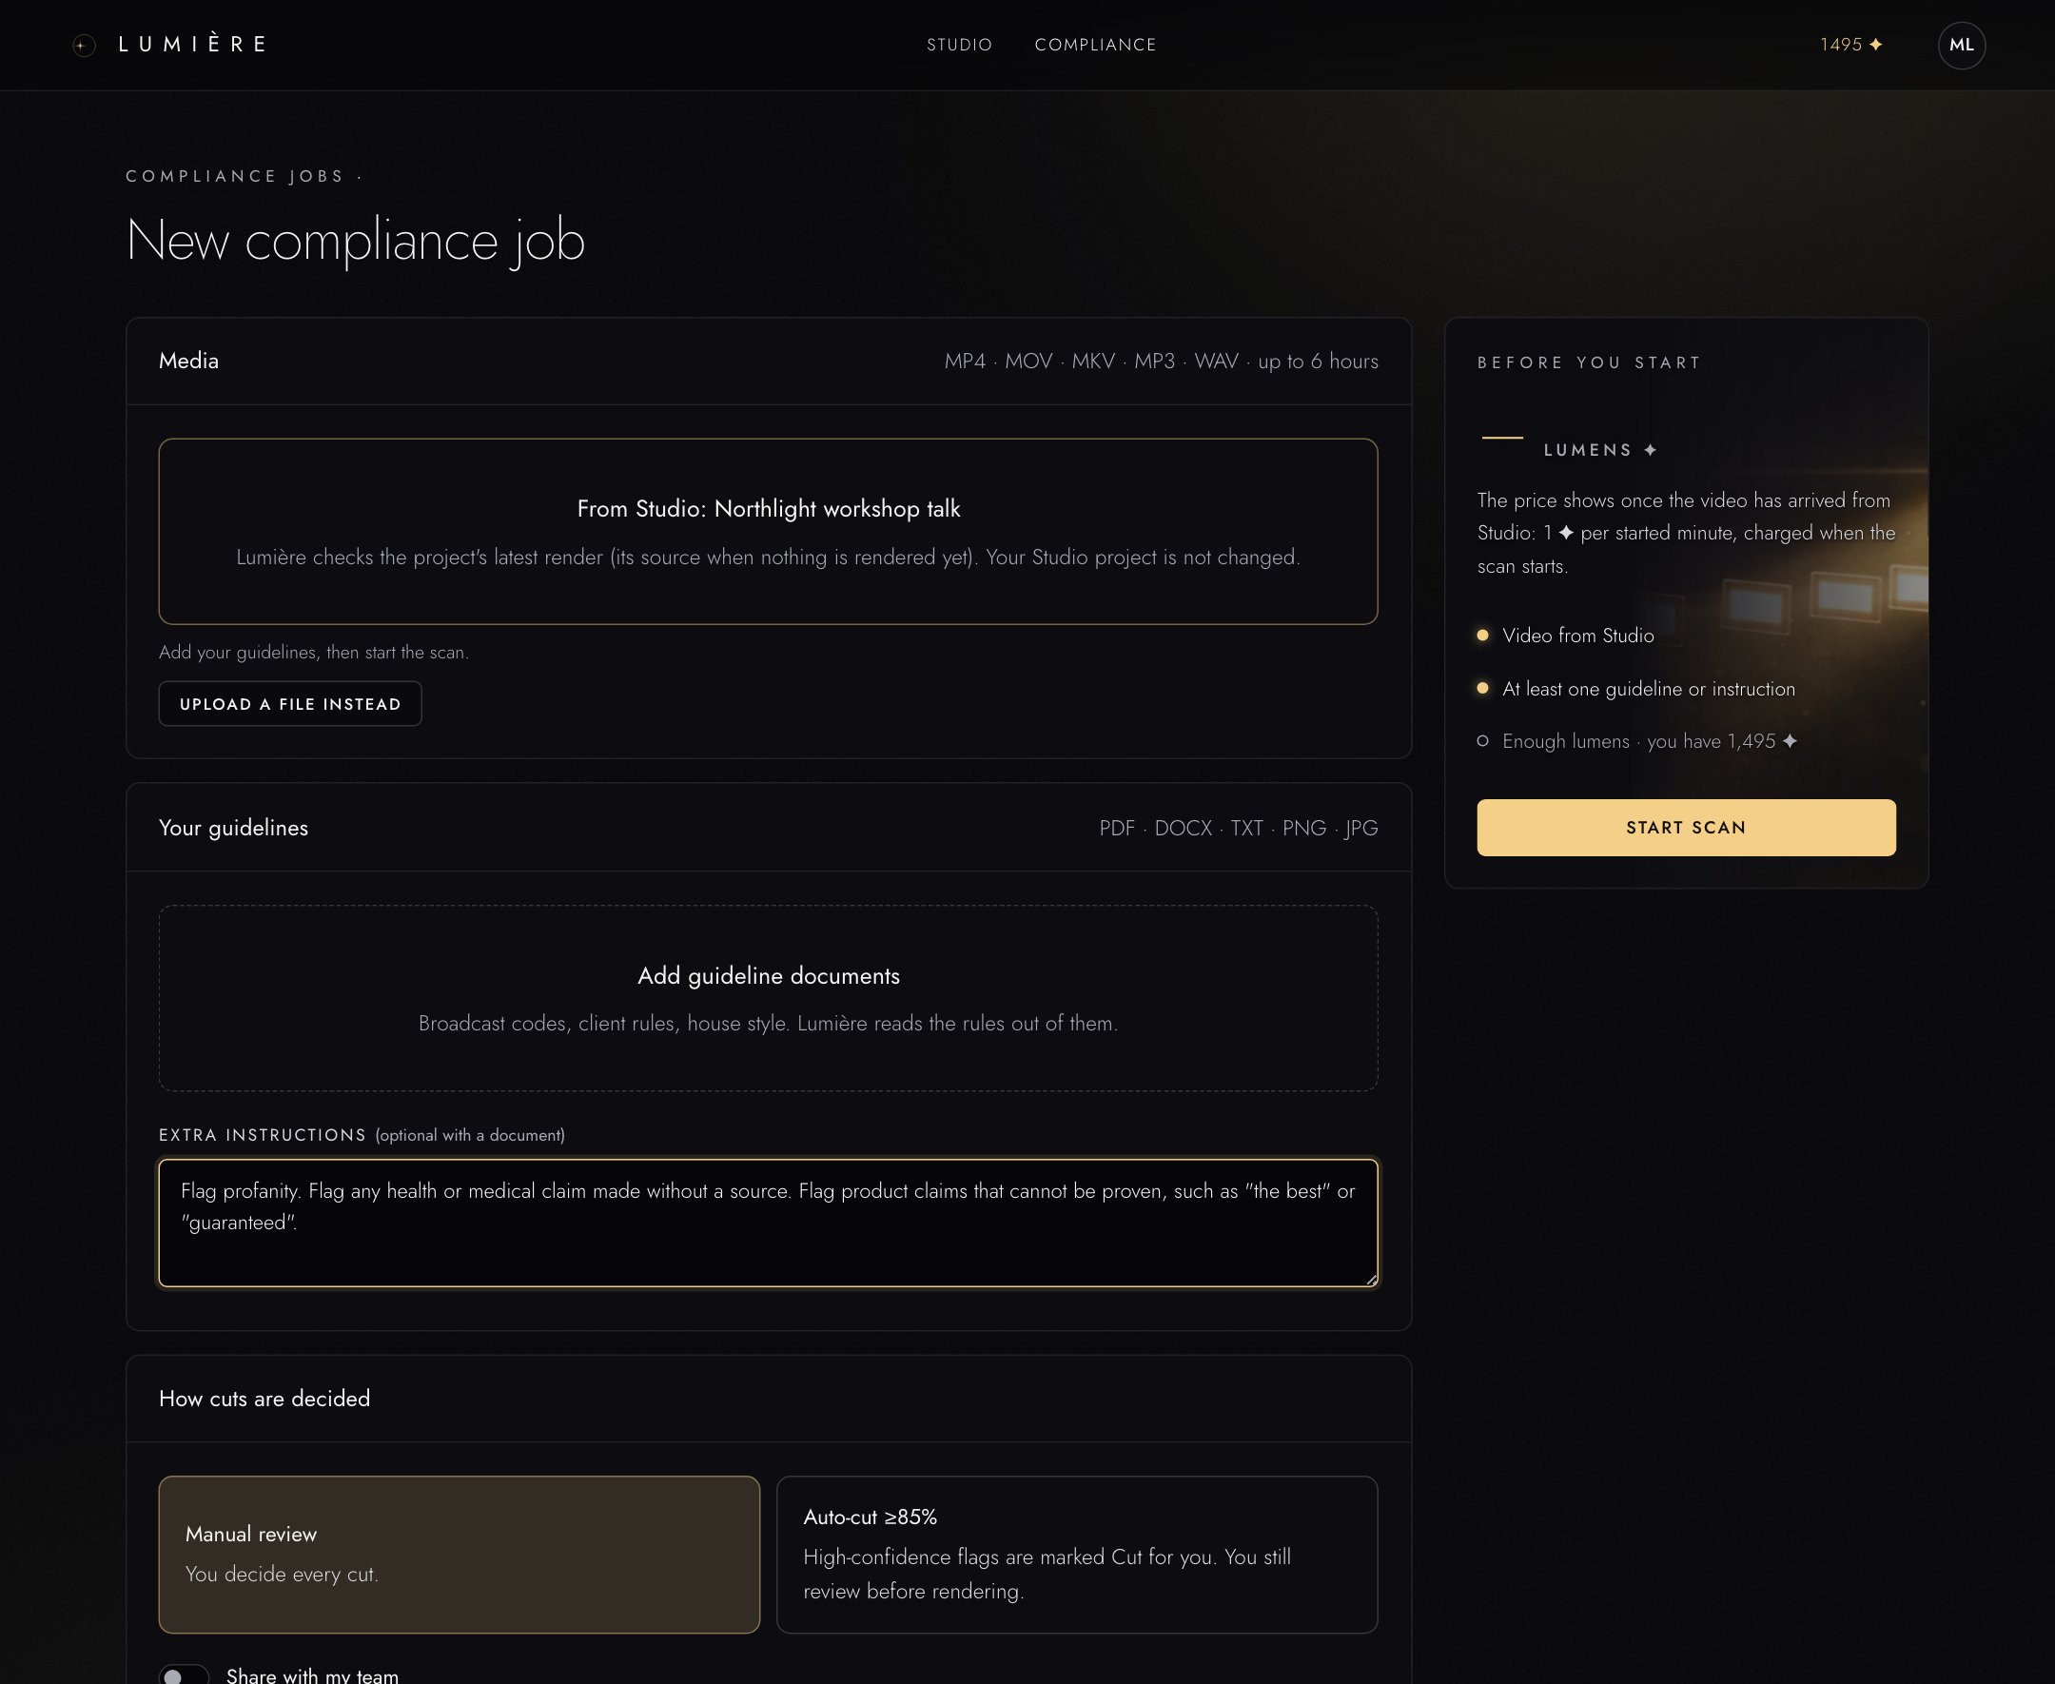Click the 'Your guidelines' heading
Screen dimensions: 2055x1684
[x=234, y=828]
